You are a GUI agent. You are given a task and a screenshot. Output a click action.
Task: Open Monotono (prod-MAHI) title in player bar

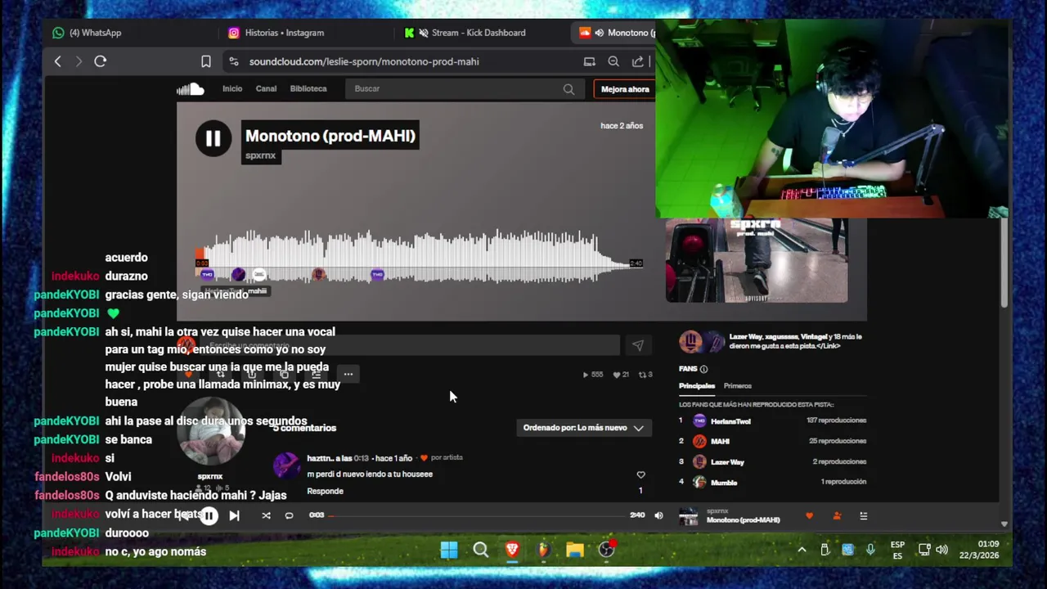[x=743, y=520]
